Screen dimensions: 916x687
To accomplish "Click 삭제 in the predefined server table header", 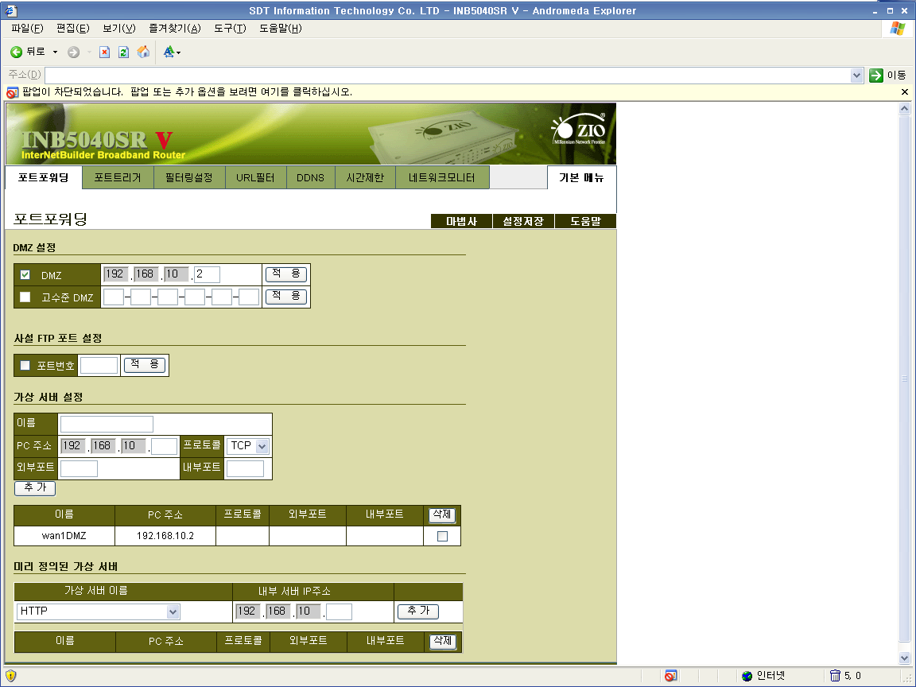I will (x=443, y=642).
